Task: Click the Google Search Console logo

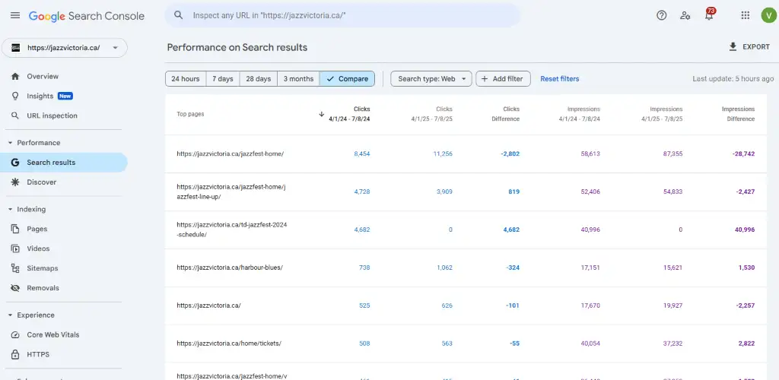Action: 87,16
